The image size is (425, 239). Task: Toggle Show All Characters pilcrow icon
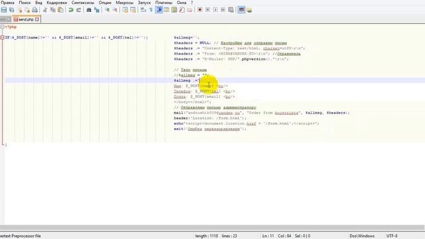point(151,10)
